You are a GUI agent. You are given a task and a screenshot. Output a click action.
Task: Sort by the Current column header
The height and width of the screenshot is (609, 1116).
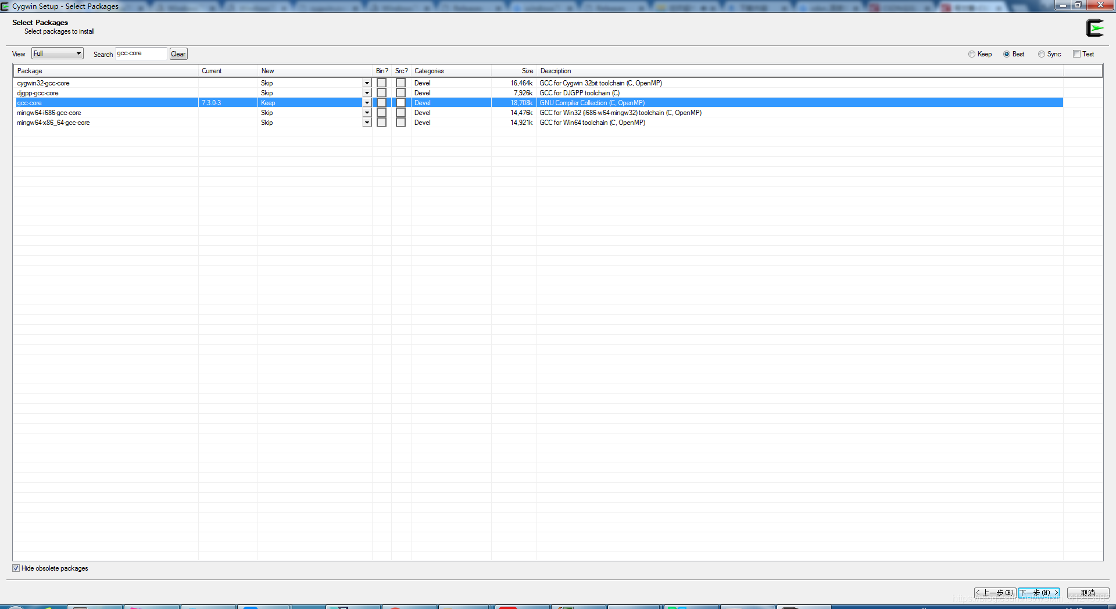pos(228,71)
